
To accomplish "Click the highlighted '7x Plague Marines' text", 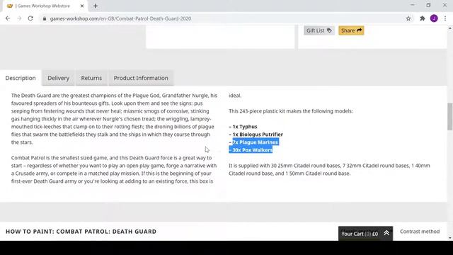I will (x=255, y=142).
